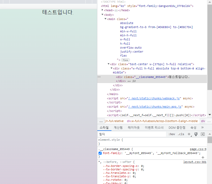
Task: Click the ellipsis inside the head tag
Action: coord(116,10)
